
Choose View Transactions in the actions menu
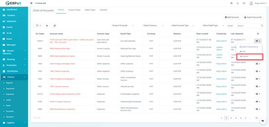pyautogui.click(x=249, y=47)
